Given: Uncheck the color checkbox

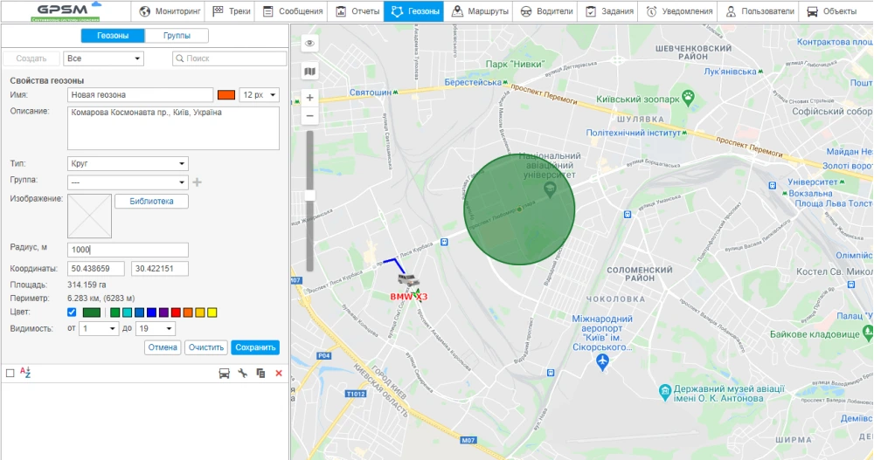Looking at the screenshot, I should tap(72, 312).
